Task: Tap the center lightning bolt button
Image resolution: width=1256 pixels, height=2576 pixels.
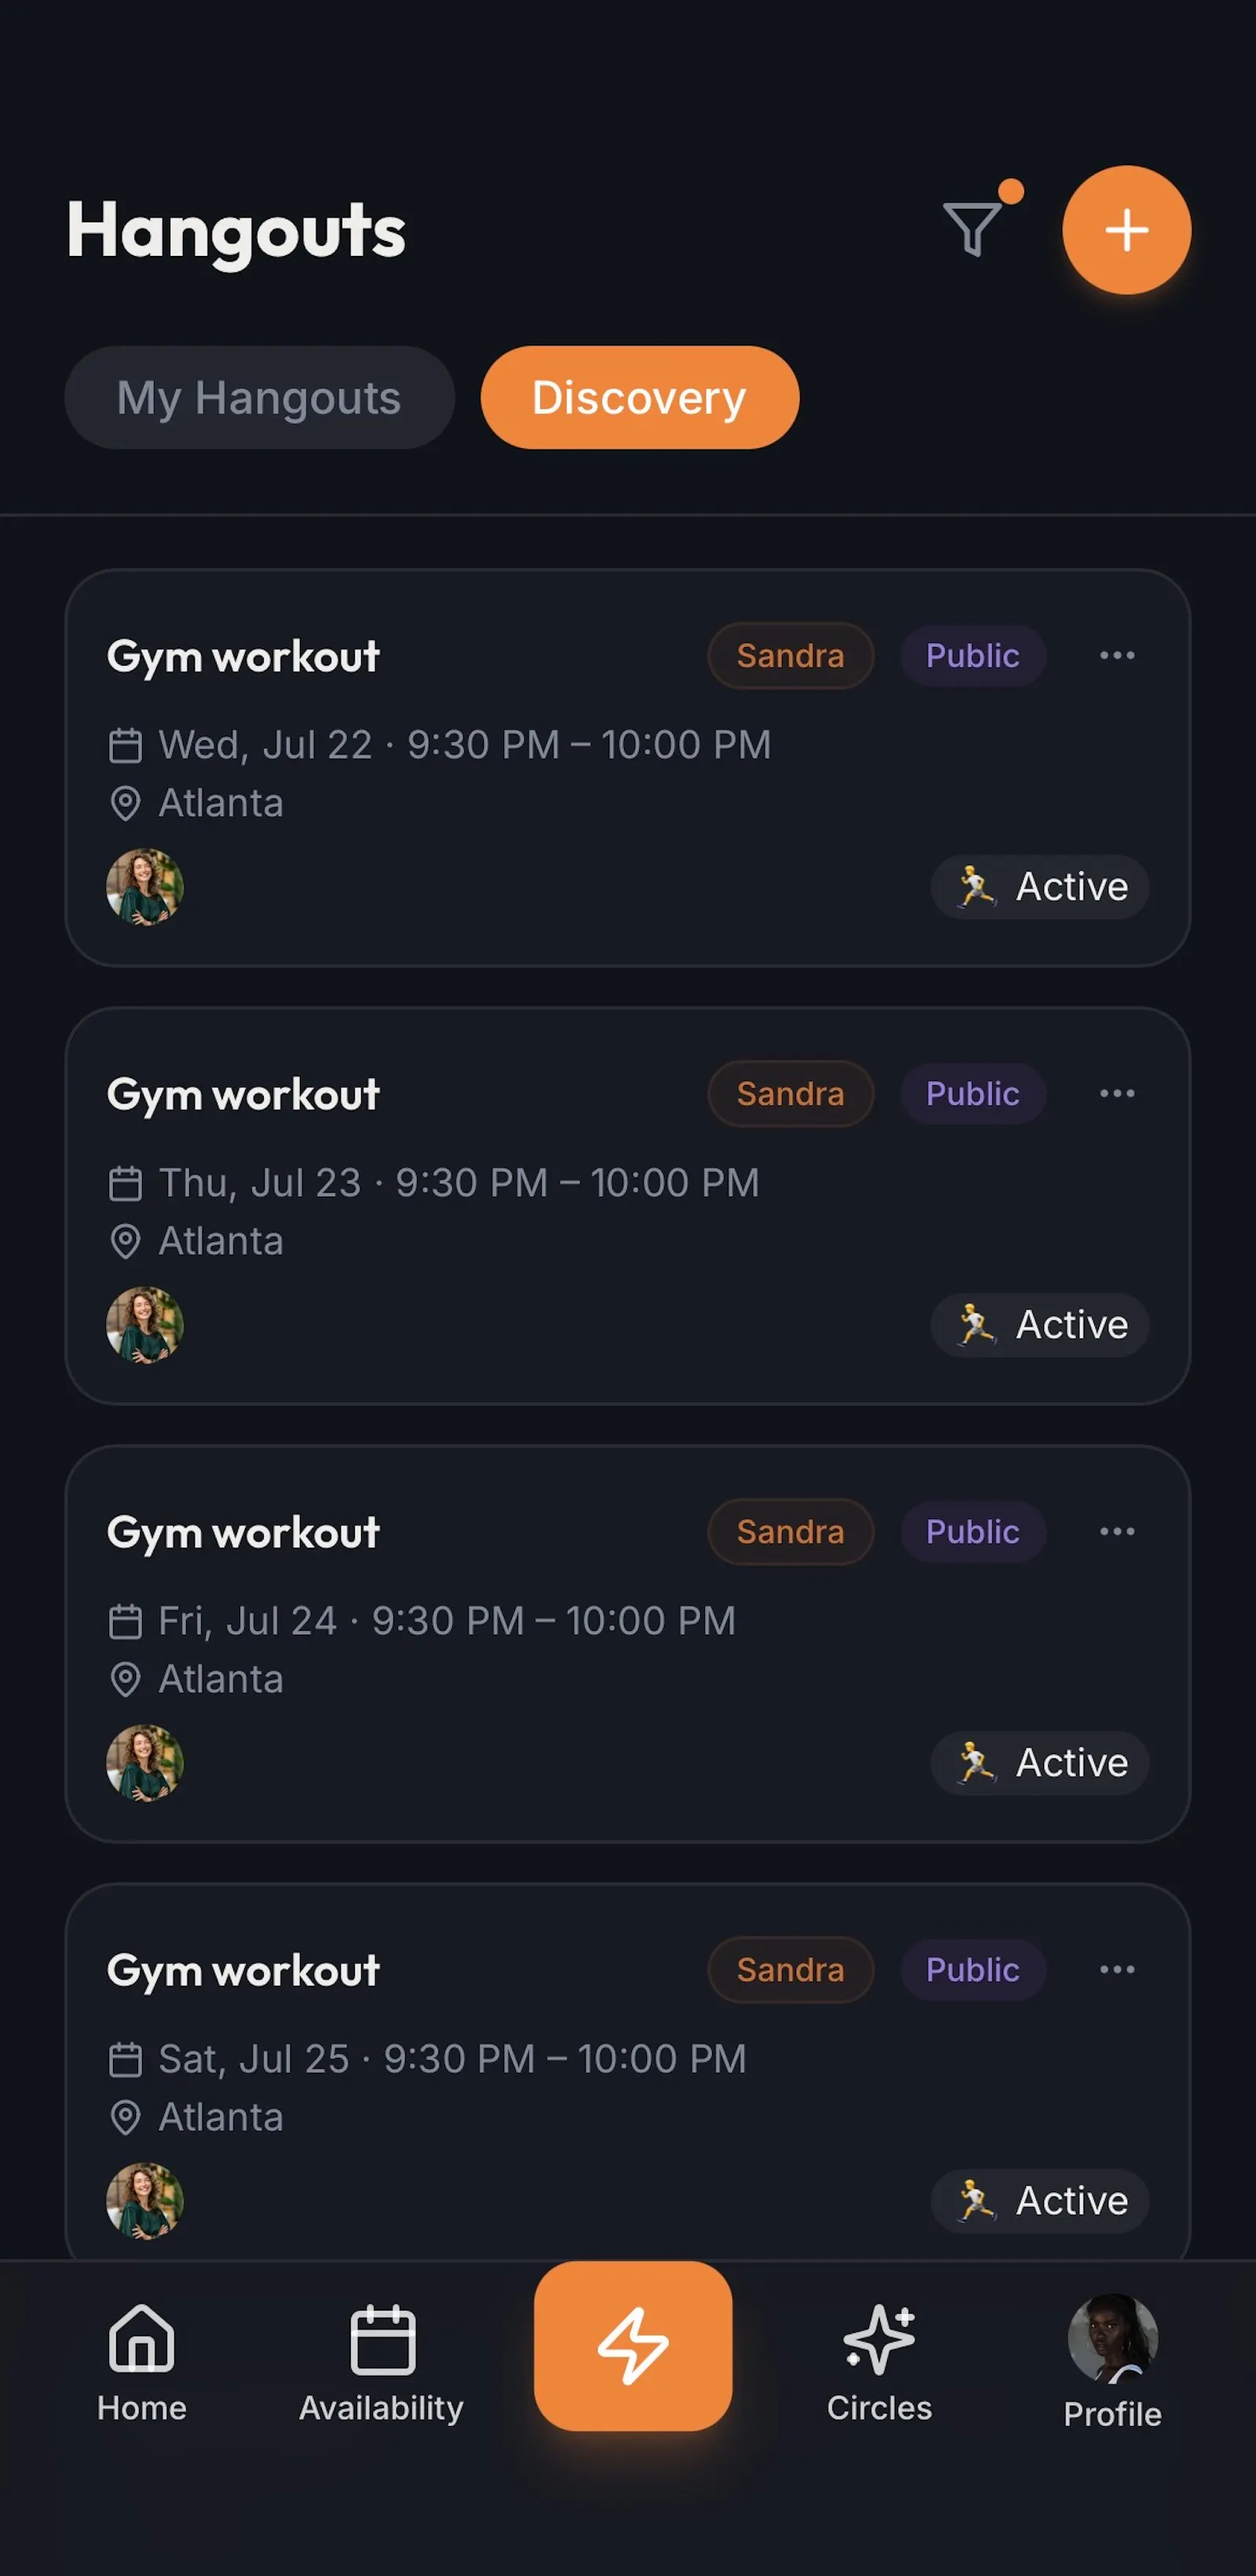Action: point(633,2345)
